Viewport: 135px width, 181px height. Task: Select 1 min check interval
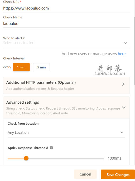click(21, 67)
